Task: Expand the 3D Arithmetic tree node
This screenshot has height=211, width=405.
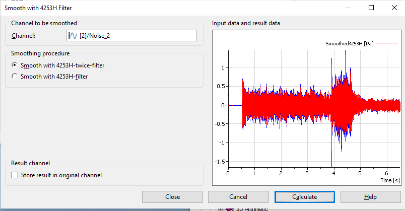Action: coord(220,209)
